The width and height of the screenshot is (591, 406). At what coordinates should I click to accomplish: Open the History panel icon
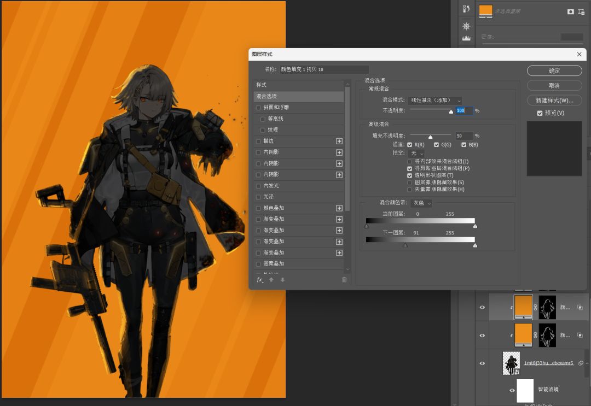[466, 9]
